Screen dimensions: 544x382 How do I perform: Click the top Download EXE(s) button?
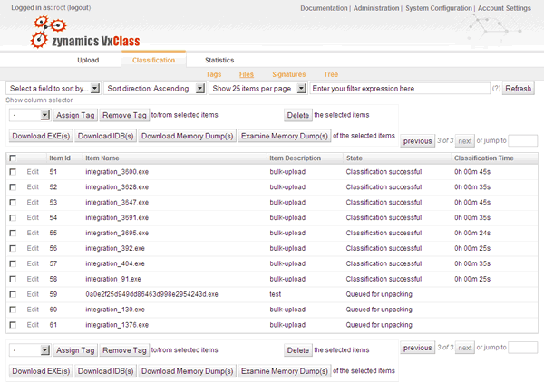pos(40,137)
